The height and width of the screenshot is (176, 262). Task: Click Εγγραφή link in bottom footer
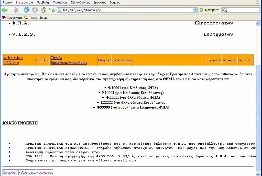point(10,172)
